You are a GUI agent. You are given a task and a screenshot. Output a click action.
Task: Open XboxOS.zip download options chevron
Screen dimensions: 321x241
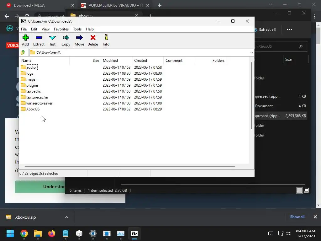coord(67,217)
